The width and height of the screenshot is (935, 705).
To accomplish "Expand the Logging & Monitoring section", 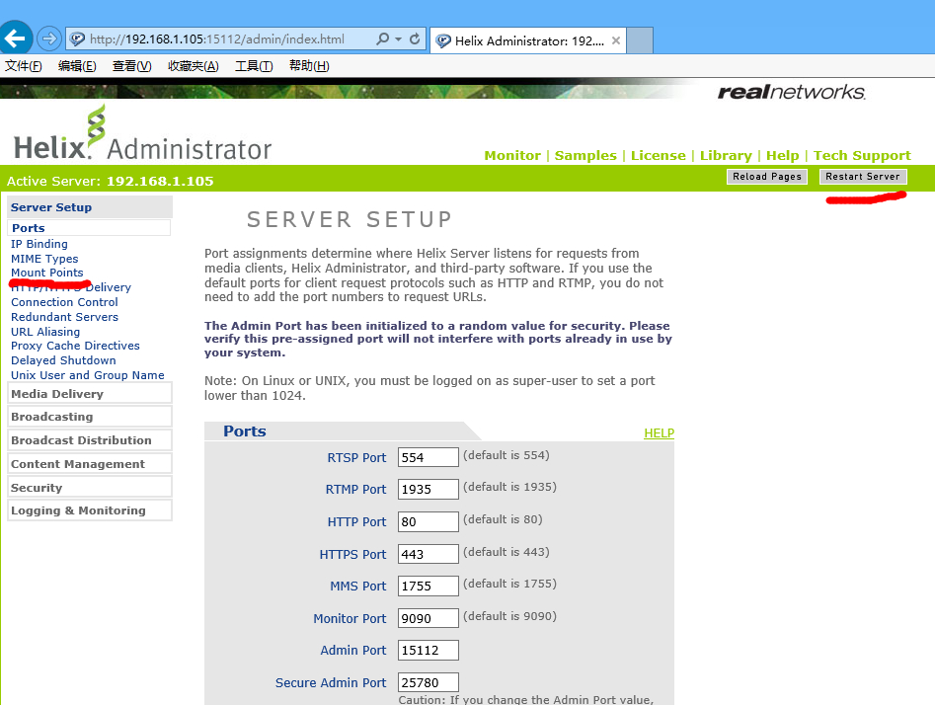I will click(x=90, y=510).
